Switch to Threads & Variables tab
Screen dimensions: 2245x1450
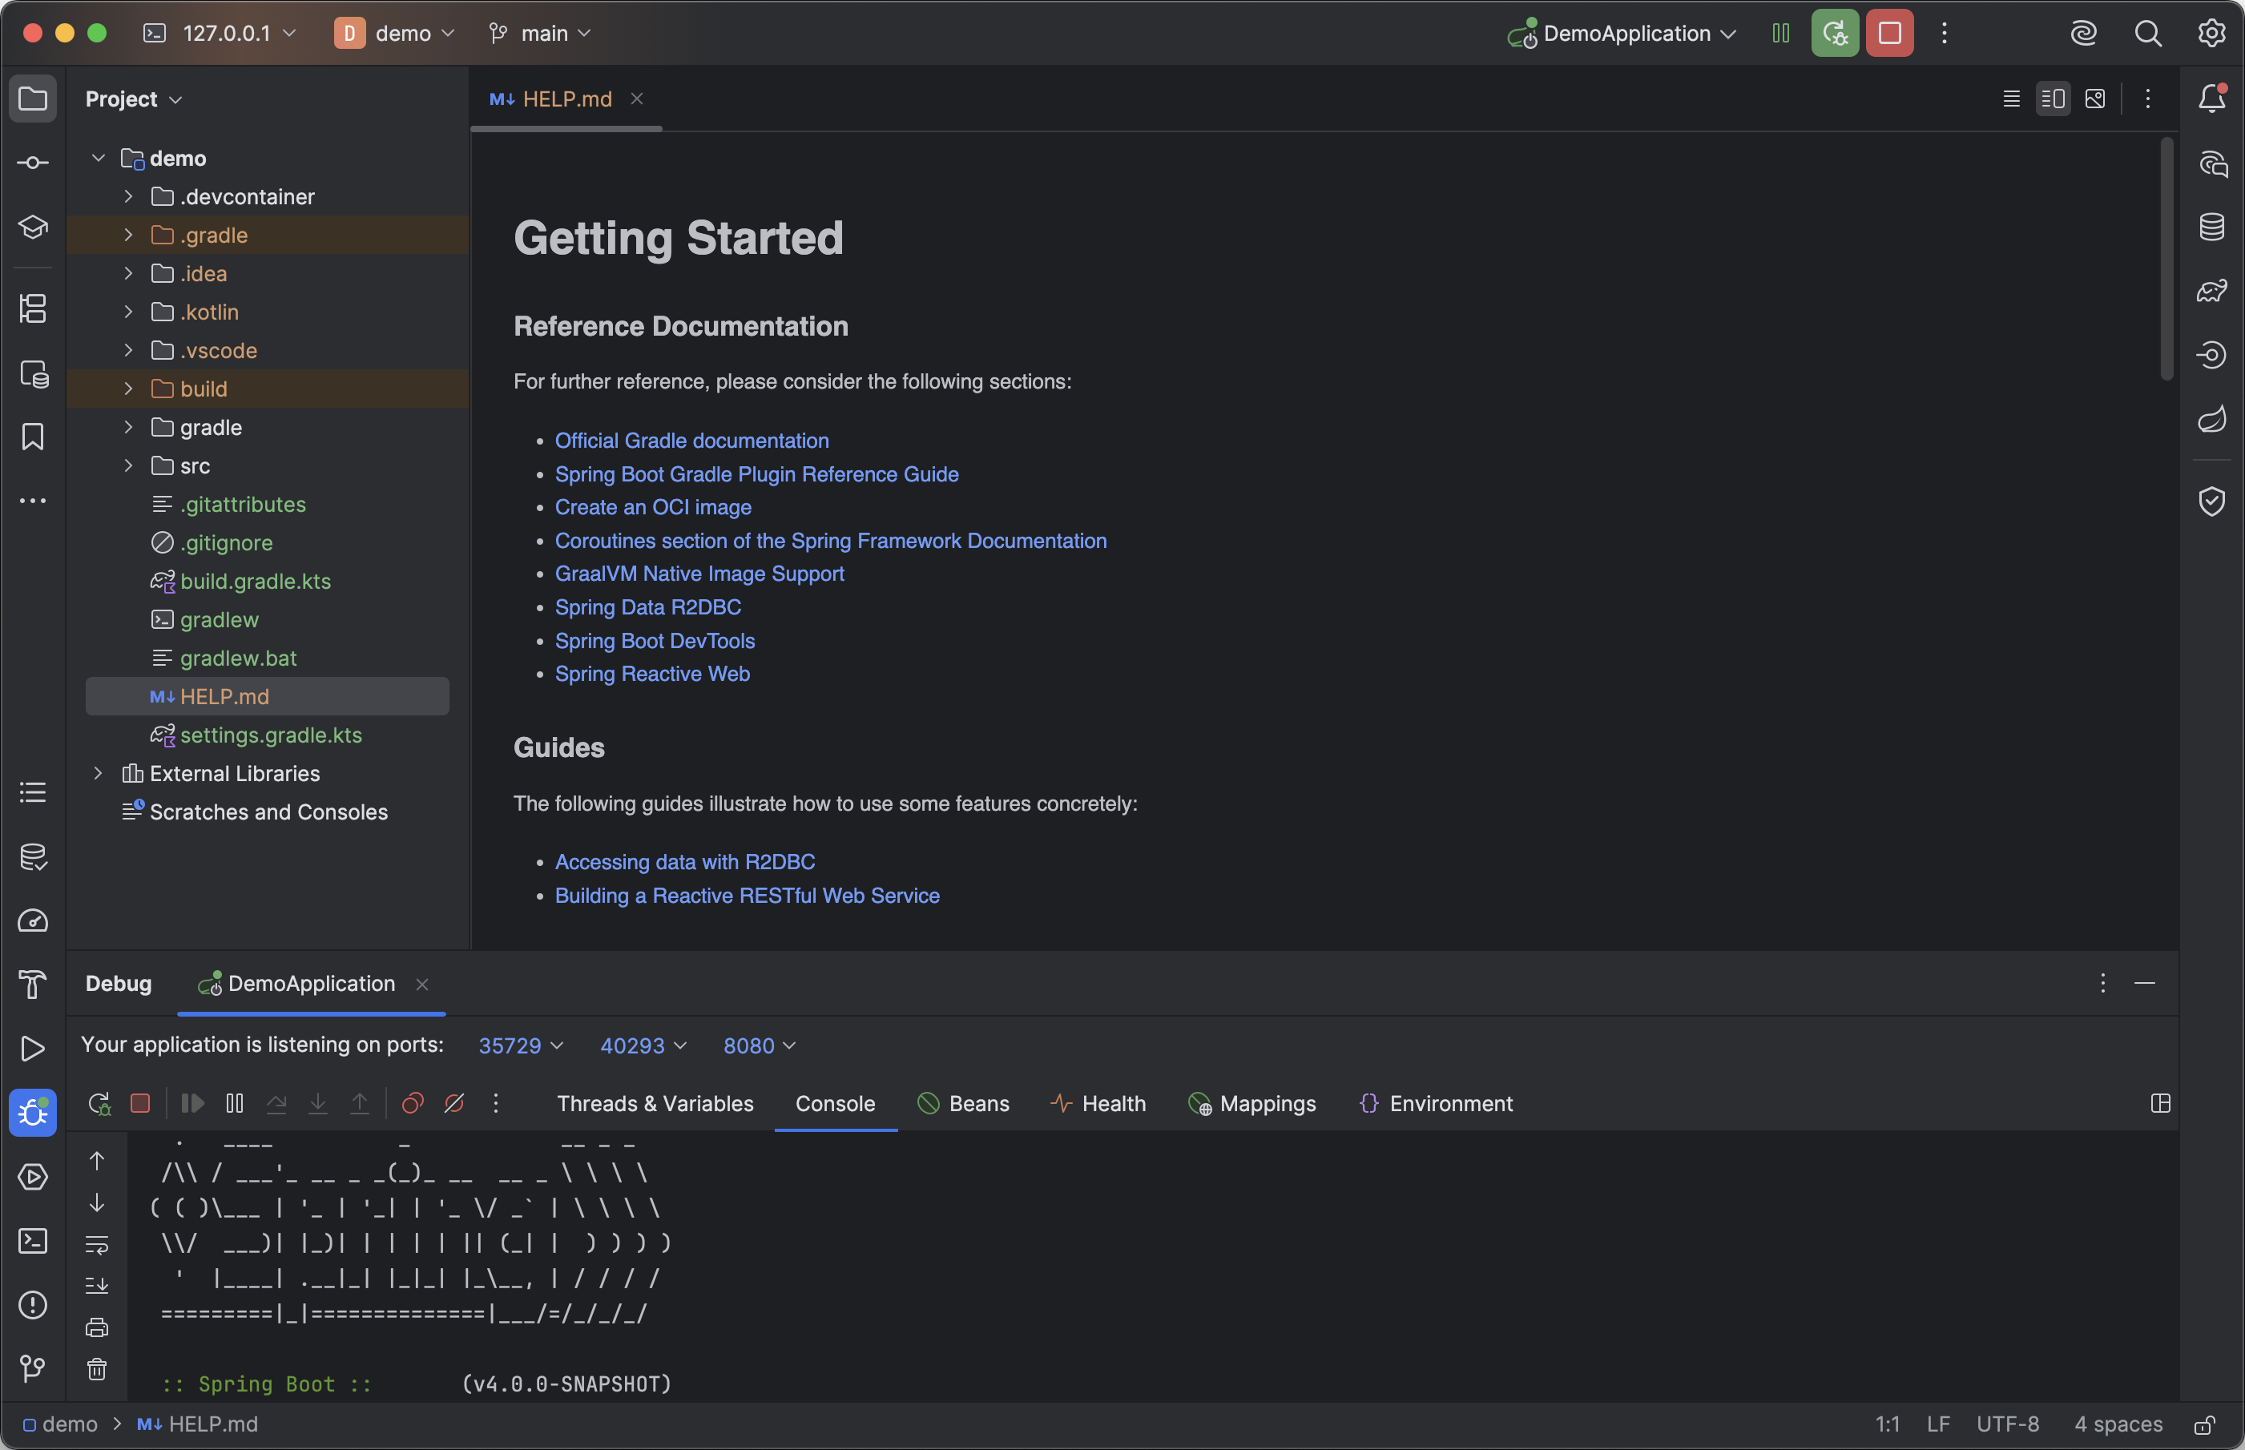coord(655,1103)
